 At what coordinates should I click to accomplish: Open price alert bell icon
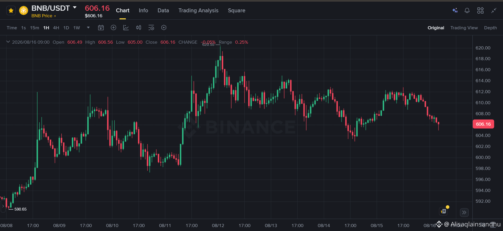point(467,10)
